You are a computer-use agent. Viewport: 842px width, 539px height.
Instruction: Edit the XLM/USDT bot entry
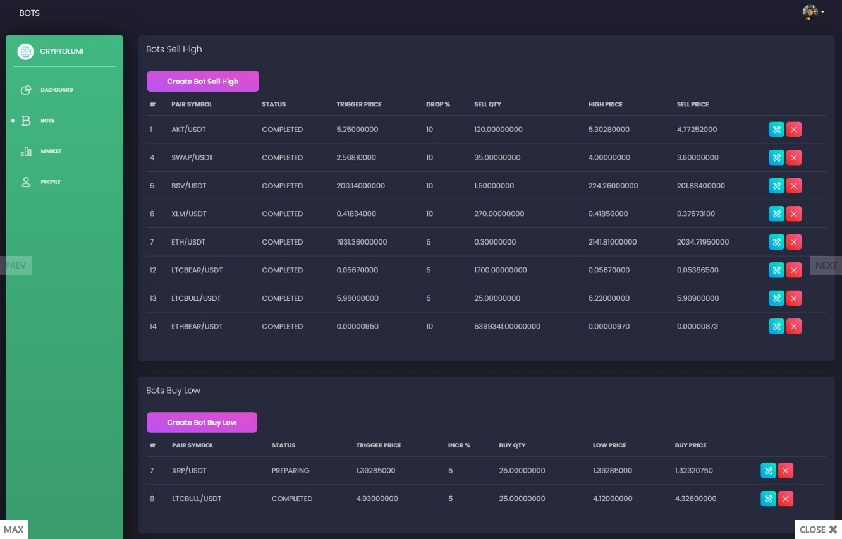tap(776, 214)
